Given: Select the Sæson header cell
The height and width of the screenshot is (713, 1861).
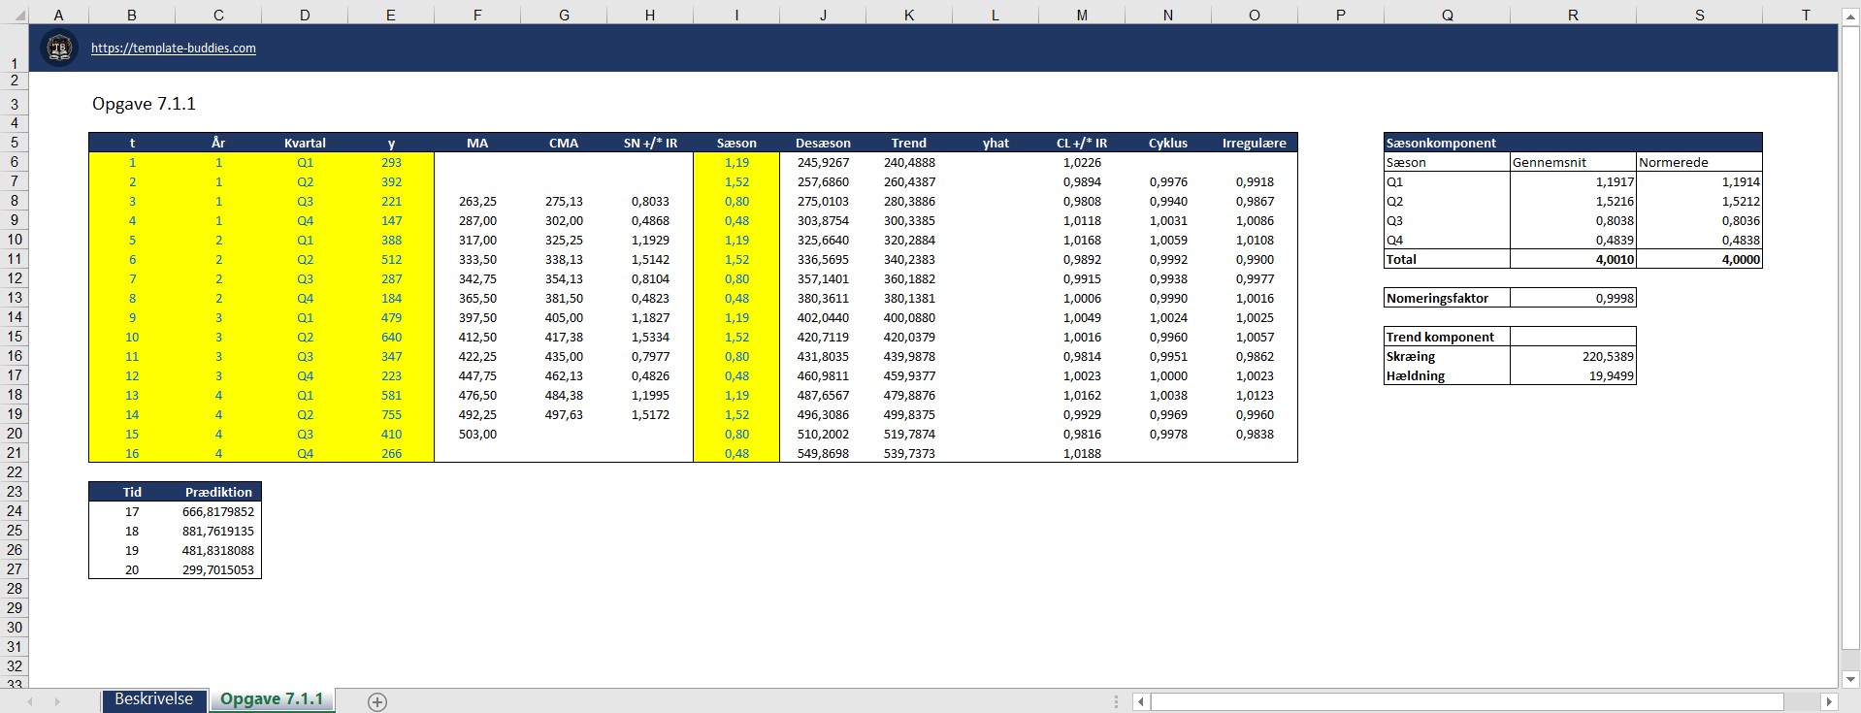Looking at the screenshot, I should 736,143.
